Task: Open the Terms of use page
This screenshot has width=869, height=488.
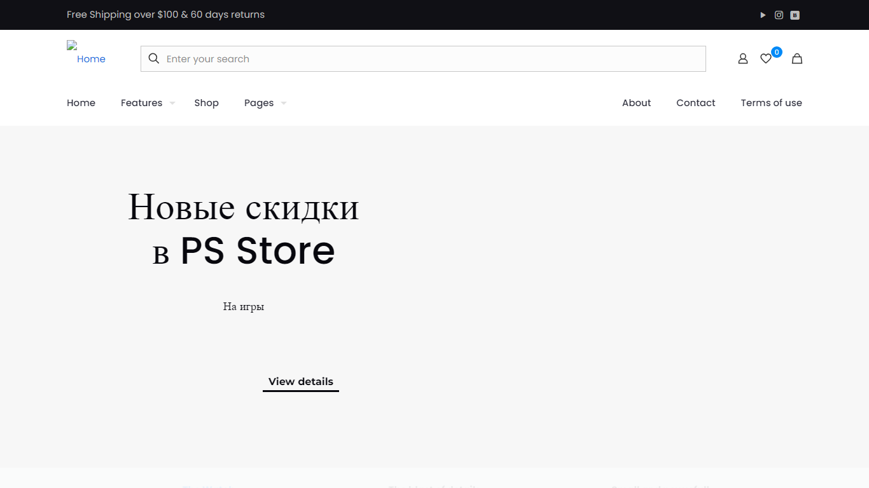Action: pos(771,103)
